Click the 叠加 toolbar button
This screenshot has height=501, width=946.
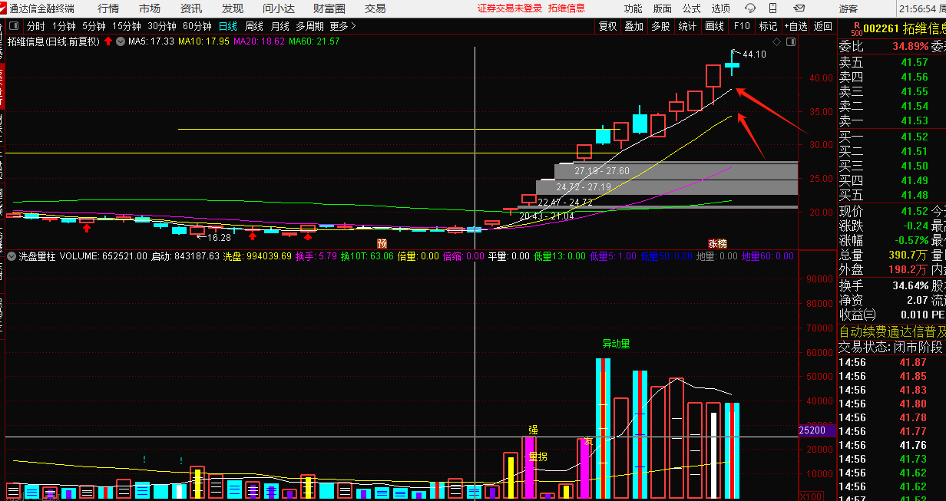tap(633, 26)
